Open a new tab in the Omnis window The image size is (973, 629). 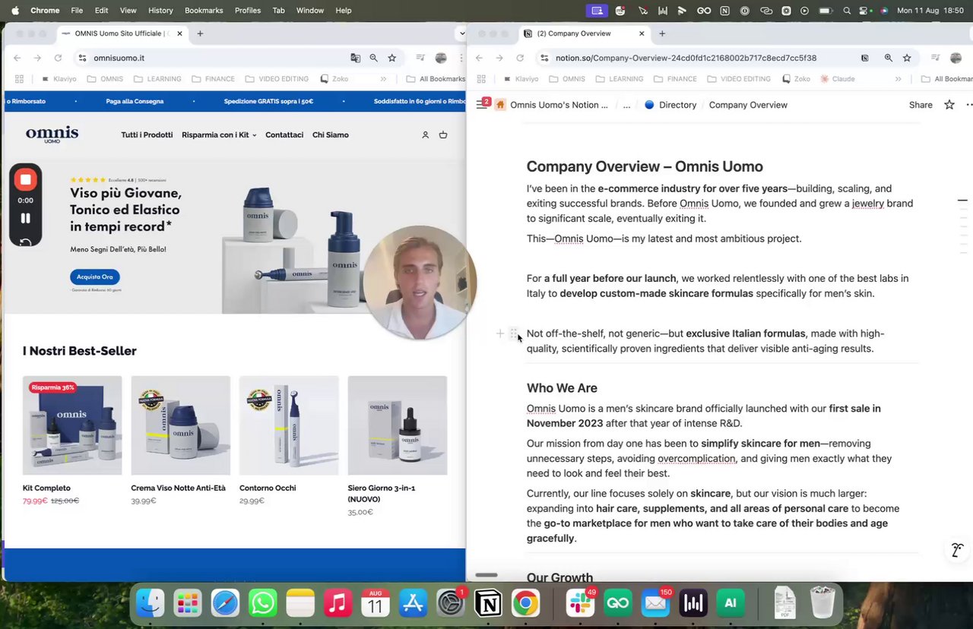click(x=200, y=33)
